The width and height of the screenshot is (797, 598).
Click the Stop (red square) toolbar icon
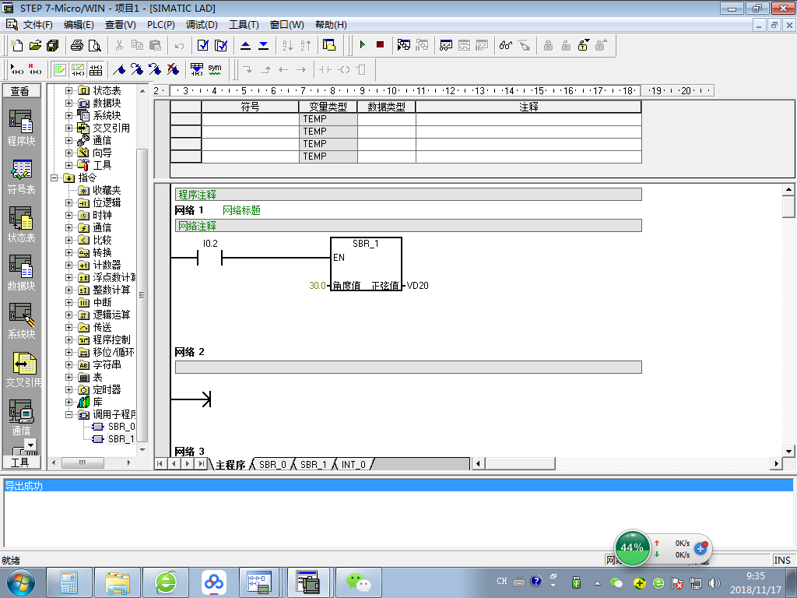[380, 45]
